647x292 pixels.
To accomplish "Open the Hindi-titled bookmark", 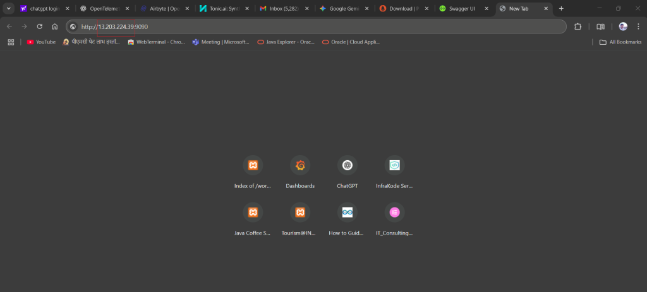I will 91,42.
